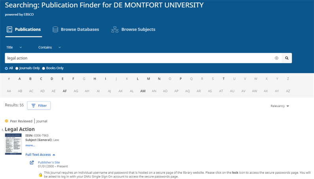This screenshot has width=314, height=179.
Task: Switch to the Browse Databases tab
Action: pos(76,29)
